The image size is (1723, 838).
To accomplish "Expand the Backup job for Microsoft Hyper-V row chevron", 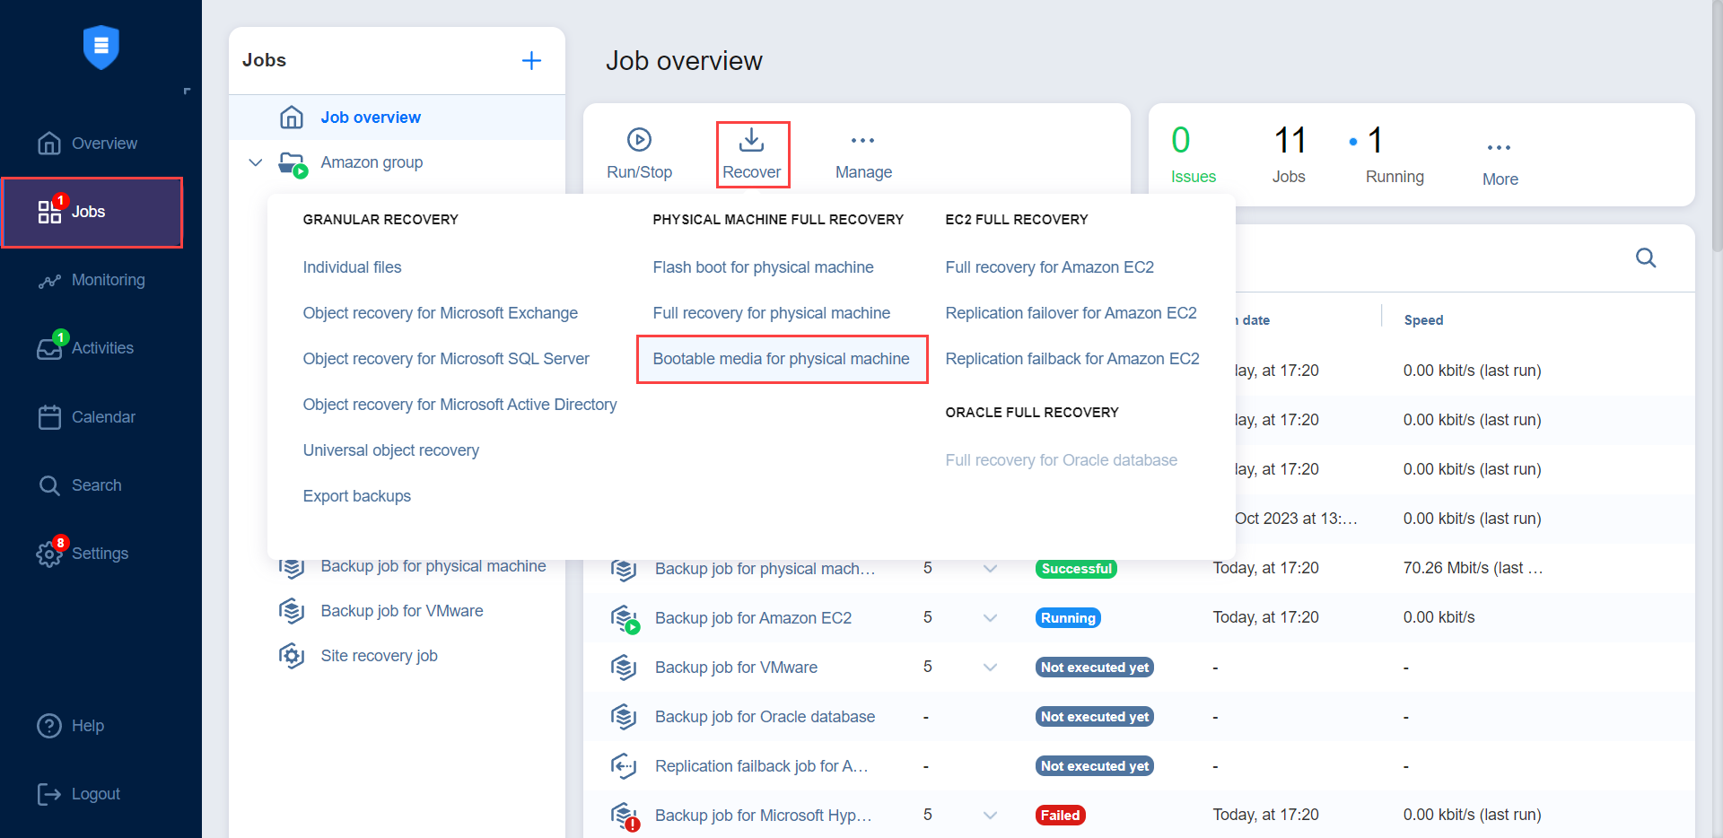I will (x=990, y=816).
